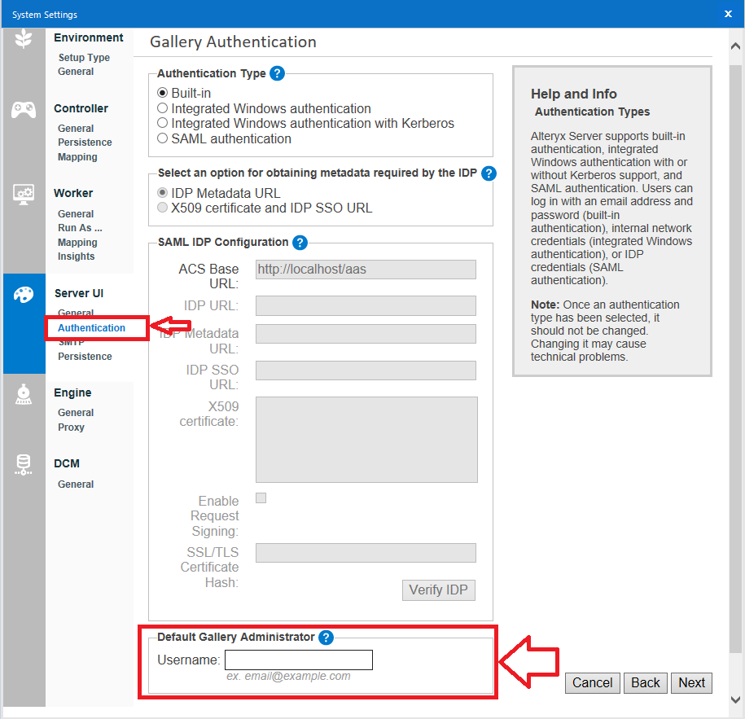
Task: Click the Default Gallery Administrator help icon
Action: (x=326, y=638)
